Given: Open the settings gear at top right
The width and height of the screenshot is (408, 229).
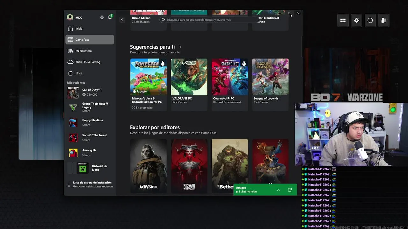Looking at the screenshot, I should coord(357,20).
